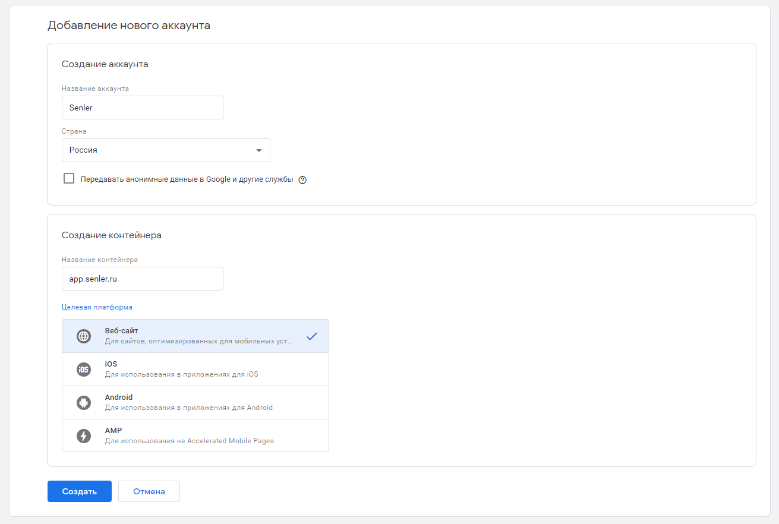
Task: Select the Веб-сайт platform option
Action: [x=196, y=336]
